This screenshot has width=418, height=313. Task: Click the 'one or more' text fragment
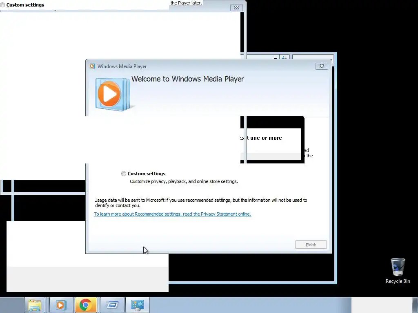[x=266, y=138]
